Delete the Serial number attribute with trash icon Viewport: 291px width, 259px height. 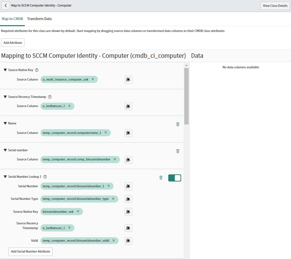(177, 151)
